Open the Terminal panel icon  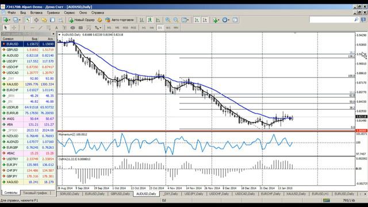(x=52, y=20)
